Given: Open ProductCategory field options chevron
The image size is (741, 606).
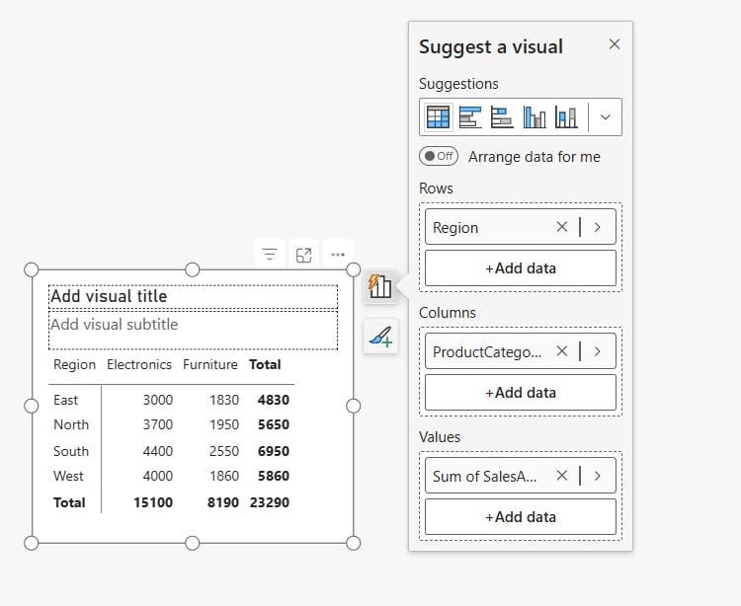Looking at the screenshot, I should 598,351.
